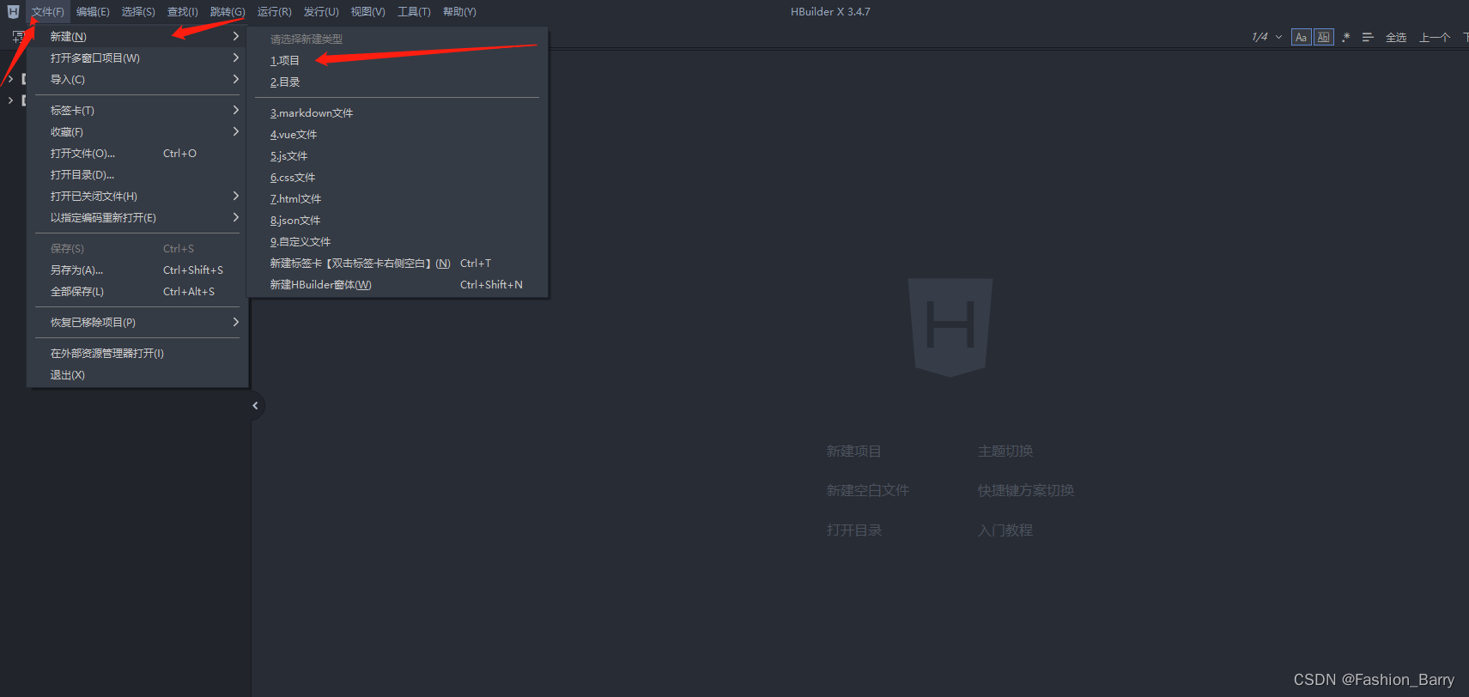Collapse the left sidebar with the arrow button
The image size is (1469, 697).
(255, 406)
